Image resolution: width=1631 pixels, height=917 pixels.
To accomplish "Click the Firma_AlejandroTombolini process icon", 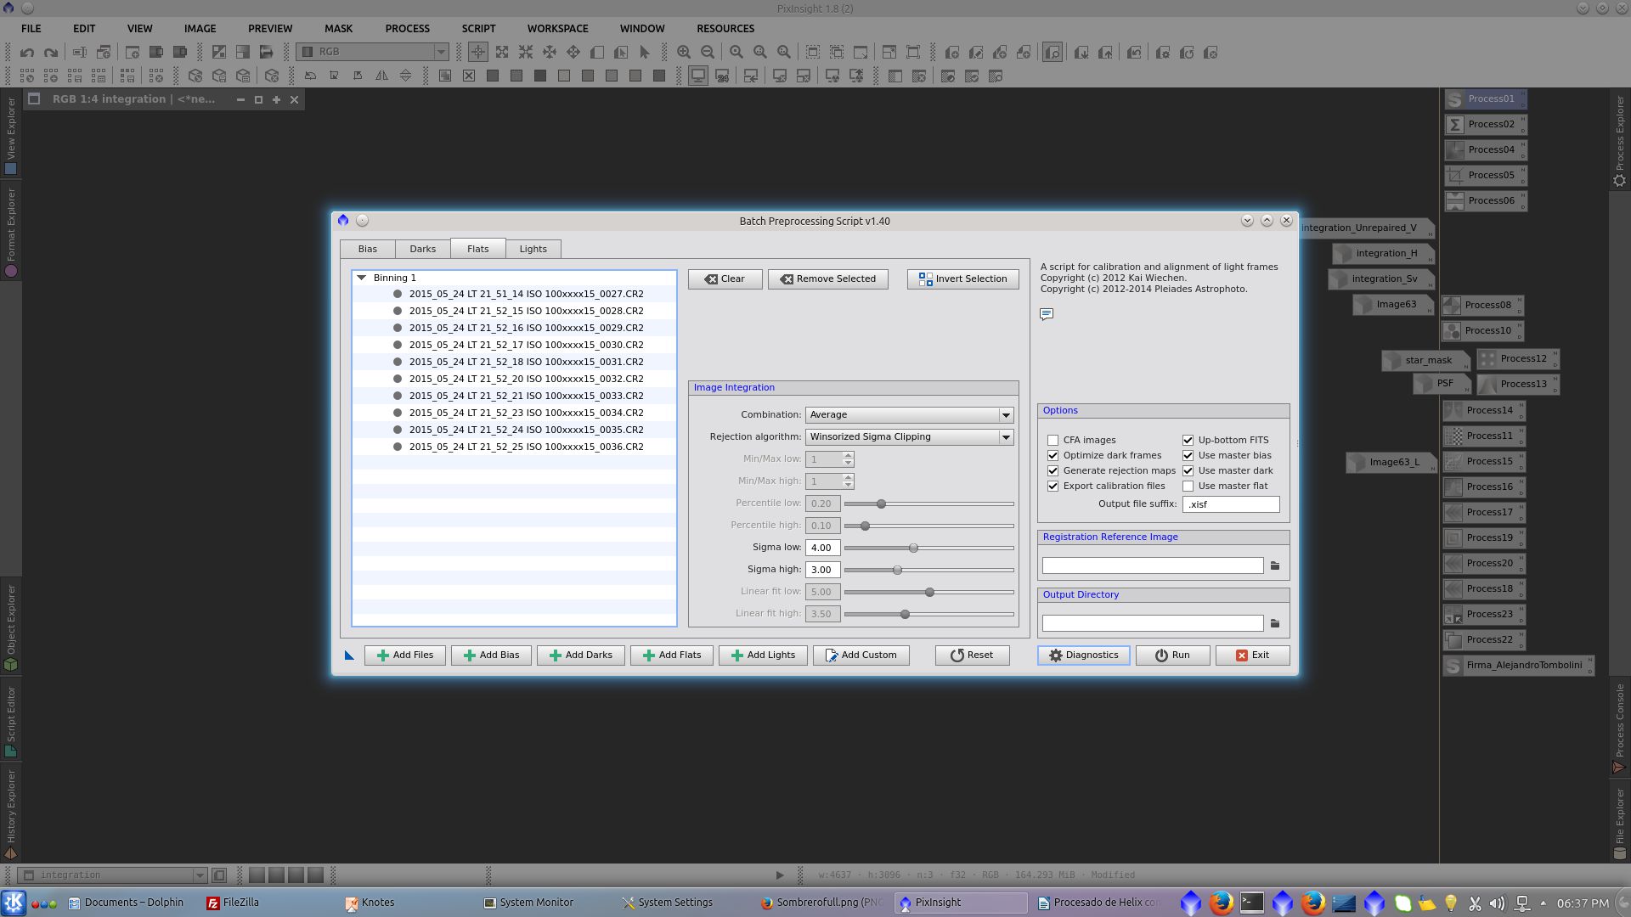I will pos(1518,666).
